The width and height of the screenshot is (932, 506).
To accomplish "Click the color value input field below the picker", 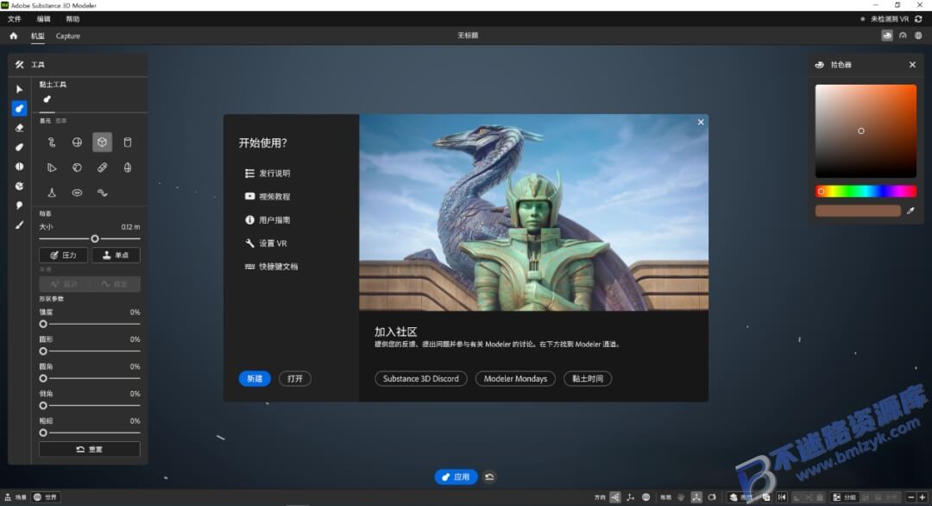I will coord(857,210).
